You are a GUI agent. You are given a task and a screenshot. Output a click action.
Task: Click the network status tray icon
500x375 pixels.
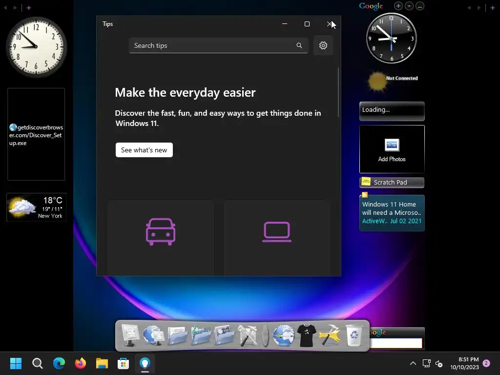tap(426, 363)
